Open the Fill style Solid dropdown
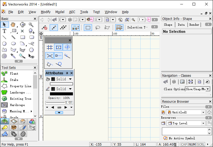The width and height of the screenshot is (213, 147). click(70, 79)
